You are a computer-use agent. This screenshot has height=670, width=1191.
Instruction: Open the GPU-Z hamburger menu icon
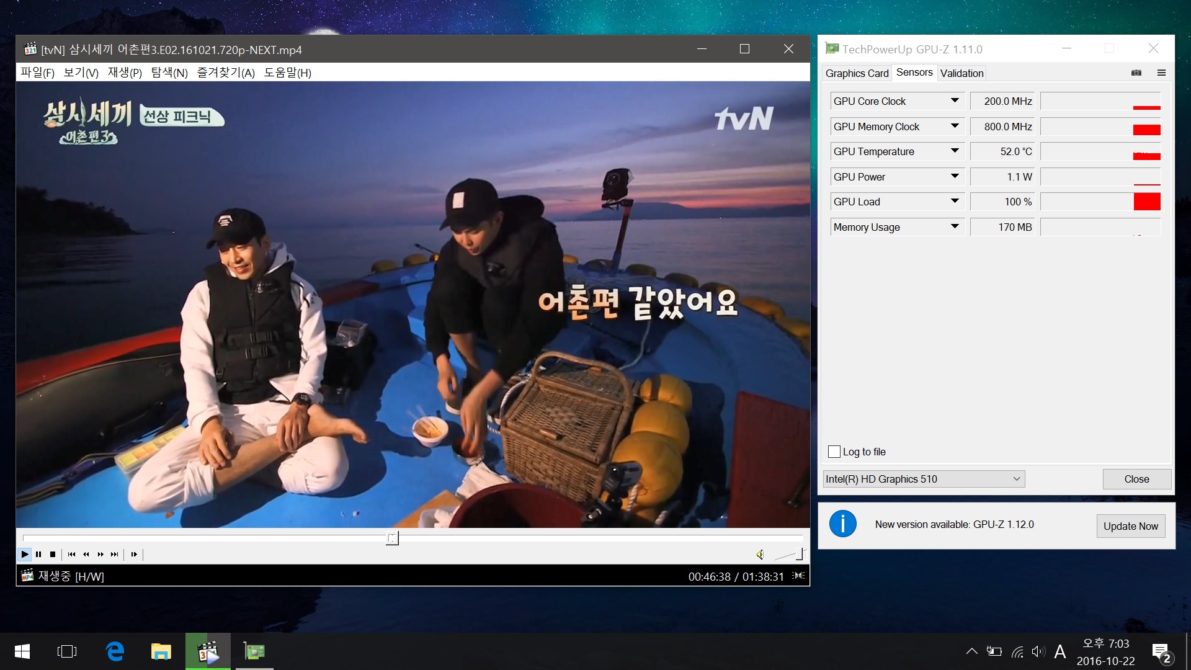1161,73
